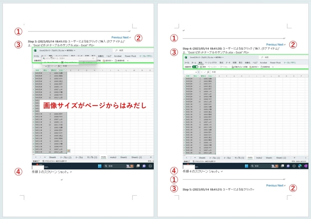Open the 氏名 filter arrow in Step 4 screenshot

coord(214,76)
